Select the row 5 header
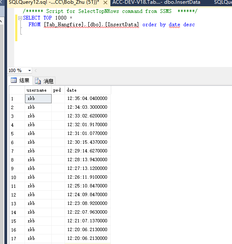Viewport: 232px width, 244px height. (x=17, y=133)
